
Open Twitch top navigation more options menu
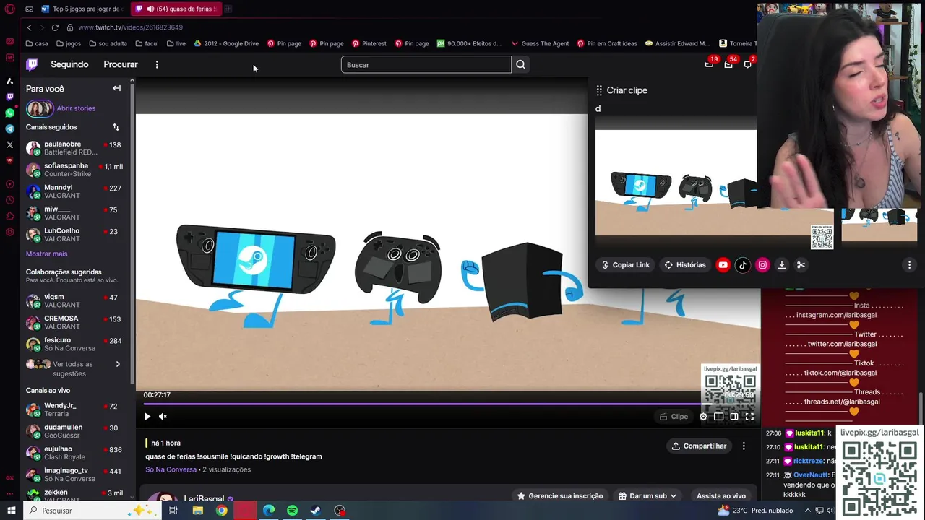157,64
